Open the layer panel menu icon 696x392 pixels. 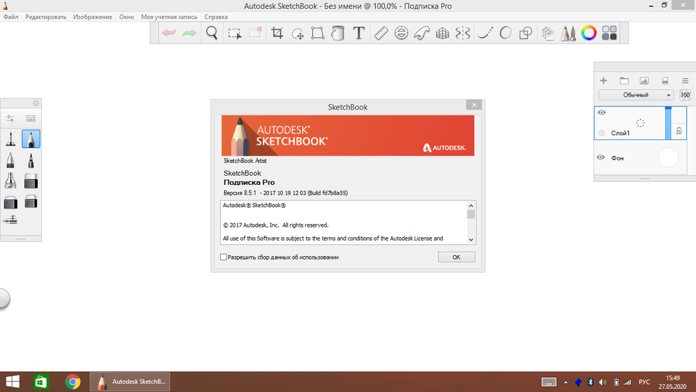(685, 80)
